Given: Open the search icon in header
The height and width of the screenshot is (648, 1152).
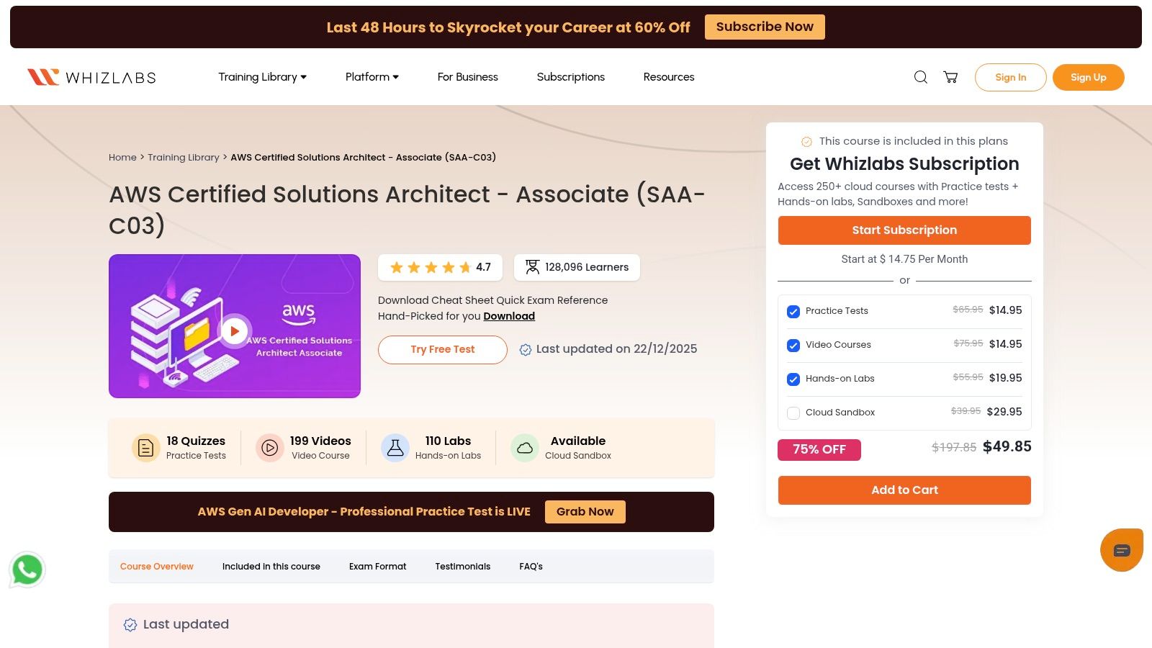Looking at the screenshot, I should 921,77.
